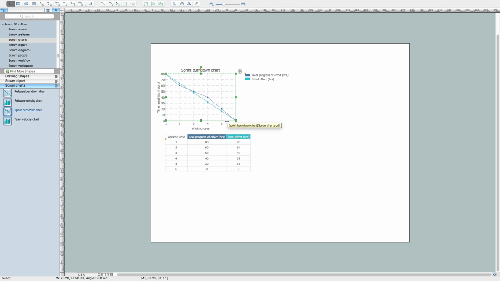This screenshot has height=281, width=500.
Task: Select the magnifier zoom tool
Action: point(175,4)
